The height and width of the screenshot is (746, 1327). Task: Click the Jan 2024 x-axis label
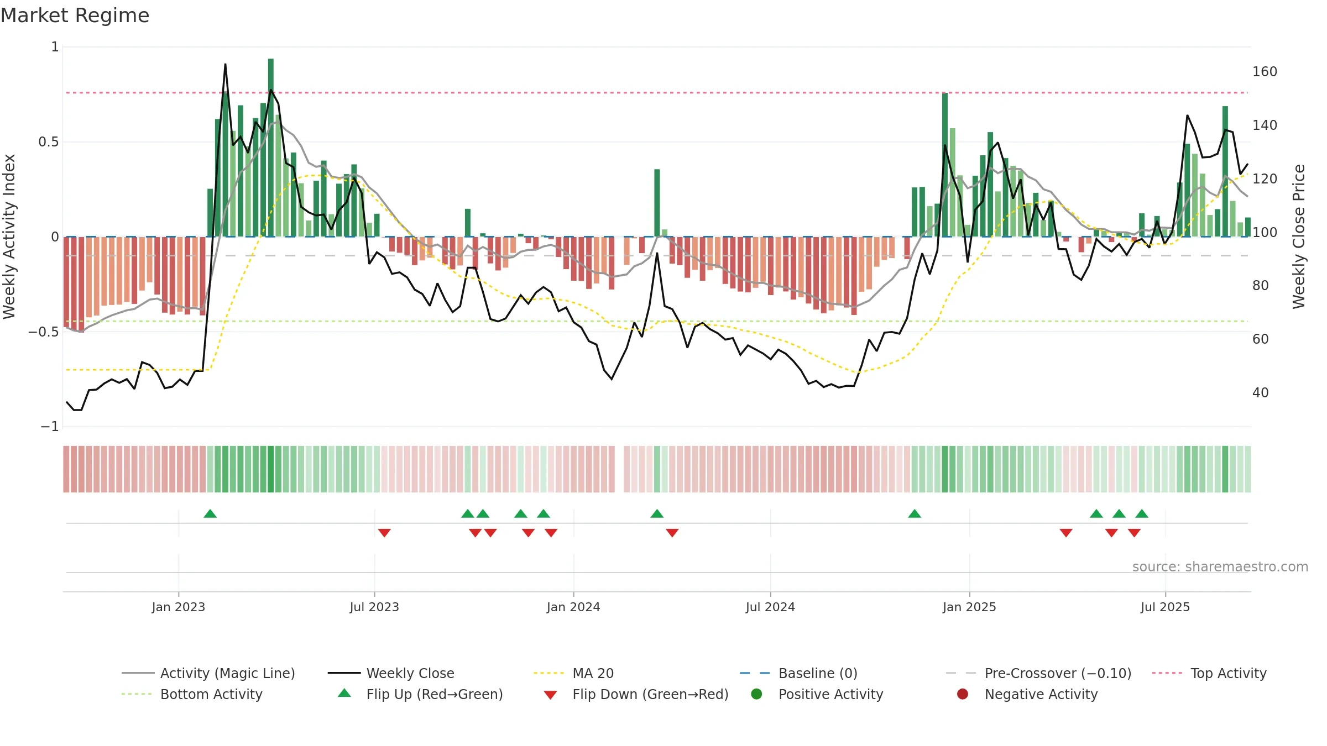(x=573, y=607)
